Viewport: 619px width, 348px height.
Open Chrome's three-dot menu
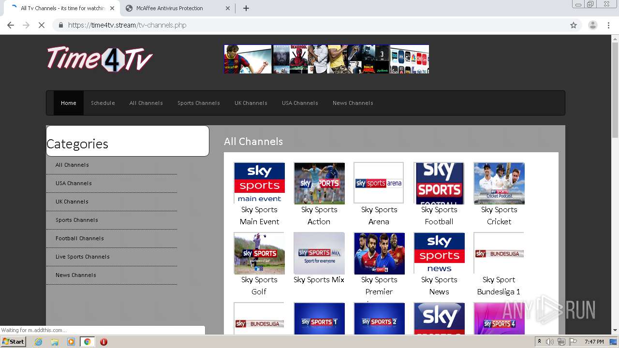pyautogui.click(x=609, y=25)
